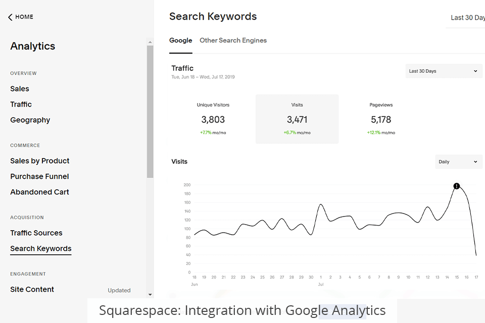Click the back chevron next to HOME
This screenshot has height=323, width=485.
coord(10,17)
